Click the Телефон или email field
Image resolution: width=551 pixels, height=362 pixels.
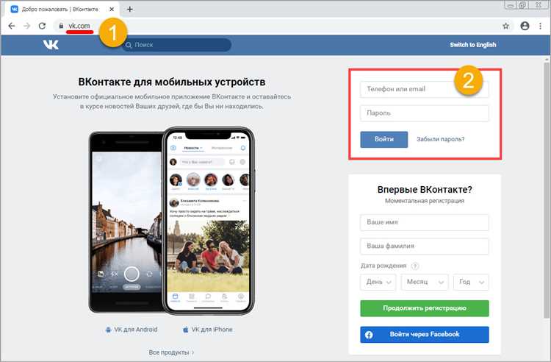pos(425,89)
